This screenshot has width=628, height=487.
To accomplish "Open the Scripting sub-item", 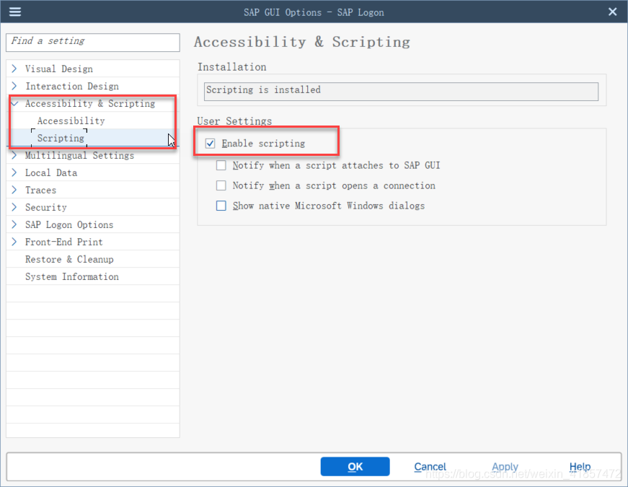I will [61, 139].
